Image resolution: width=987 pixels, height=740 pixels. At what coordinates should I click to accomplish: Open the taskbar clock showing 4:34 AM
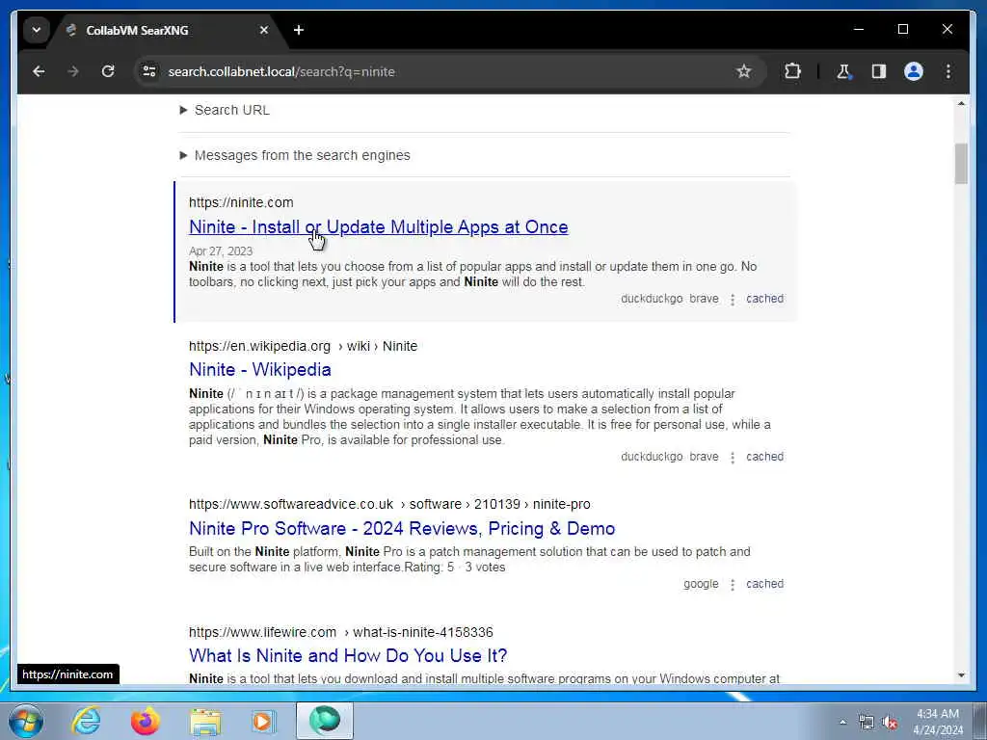point(938,722)
